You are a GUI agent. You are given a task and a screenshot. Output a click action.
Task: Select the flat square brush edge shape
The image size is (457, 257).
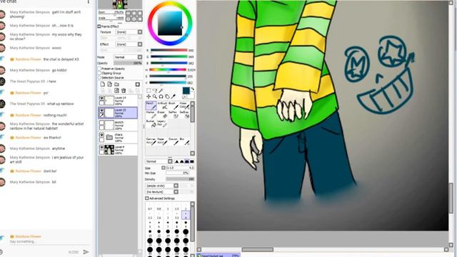(192, 161)
